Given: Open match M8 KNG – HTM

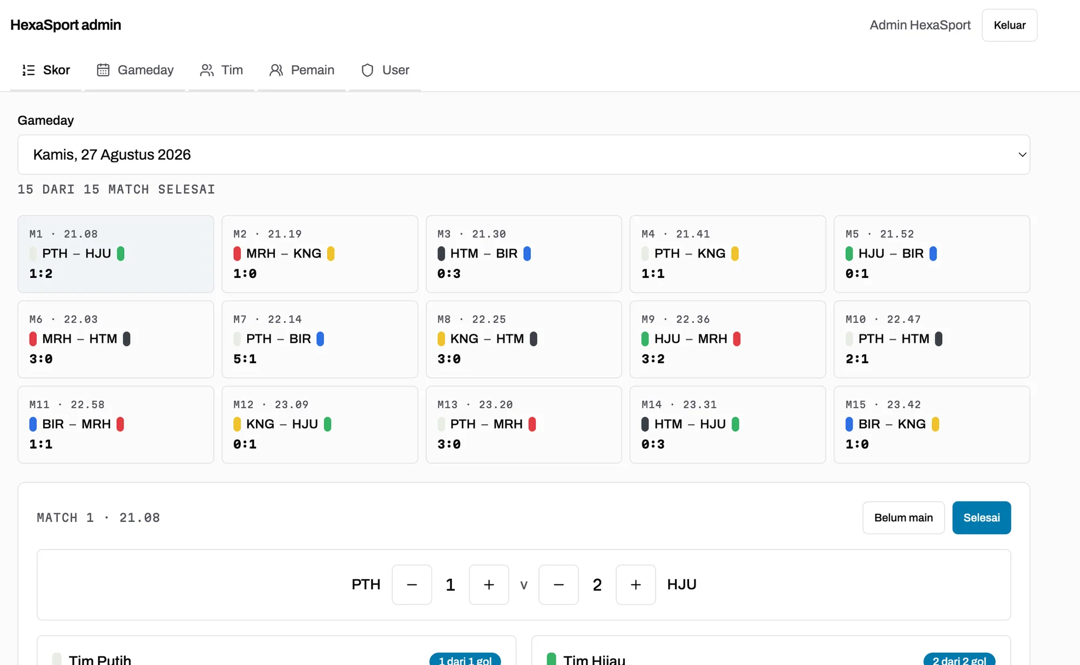Looking at the screenshot, I should (524, 340).
